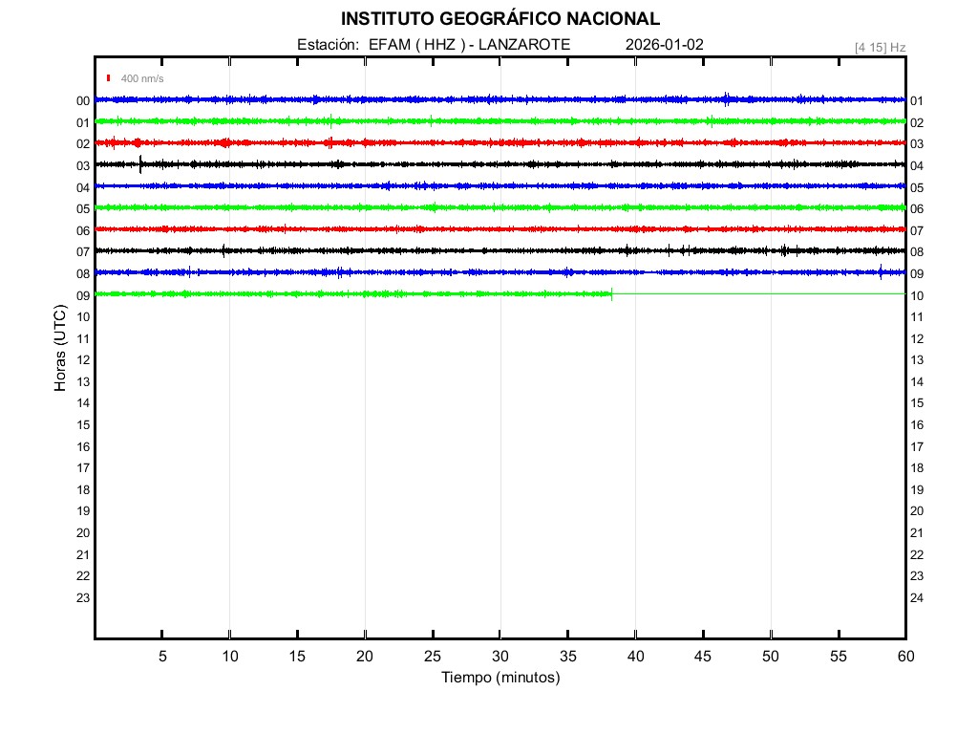The height and width of the screenshot is (734, 978).
Task: Click the 60 minute tick label
Action: click(904, 657)
